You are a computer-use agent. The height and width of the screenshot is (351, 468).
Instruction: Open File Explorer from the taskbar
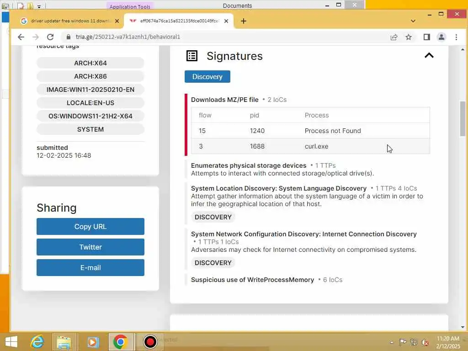pyautogui.click(x=64, y=342)
